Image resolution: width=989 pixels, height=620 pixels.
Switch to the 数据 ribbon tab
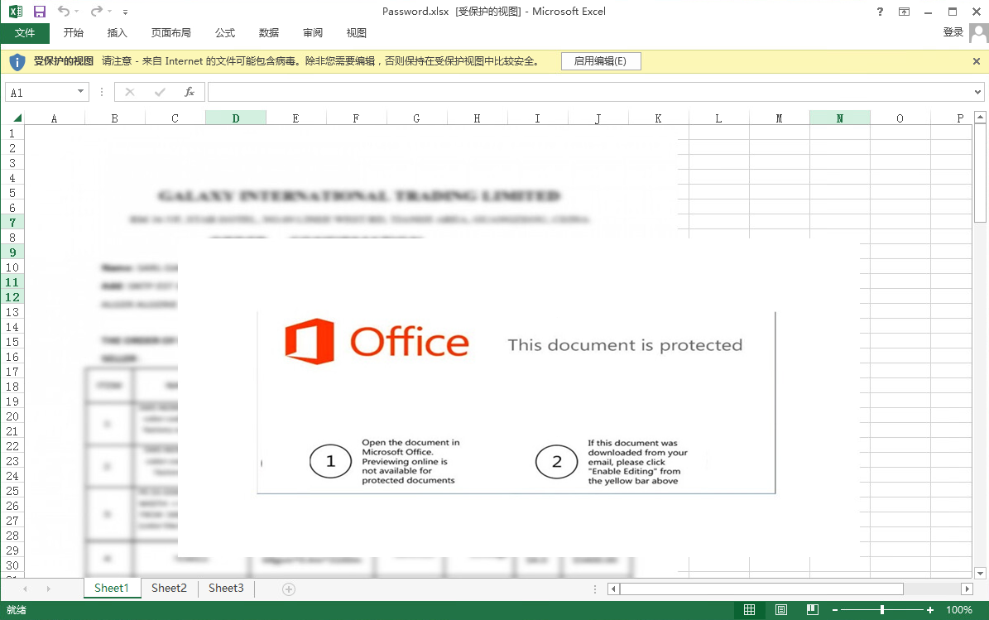click(x=269, y=33)
